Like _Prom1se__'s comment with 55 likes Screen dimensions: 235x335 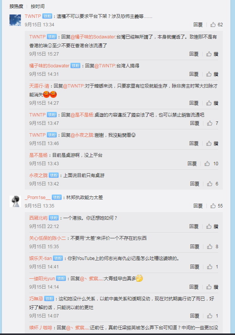(x=213, y=206)
